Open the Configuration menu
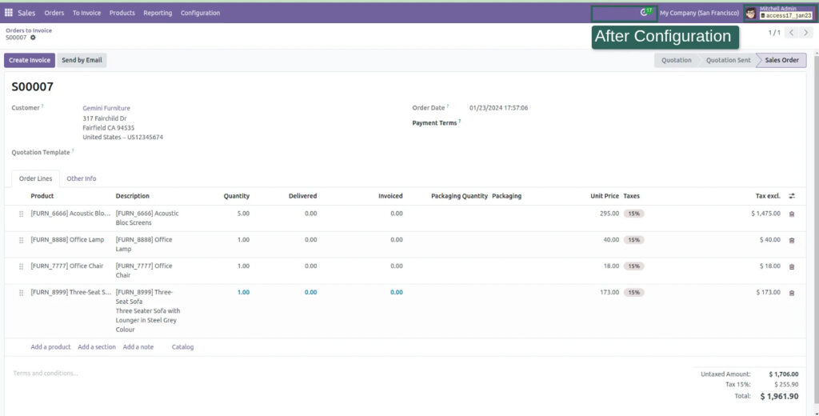 point(200,13)
